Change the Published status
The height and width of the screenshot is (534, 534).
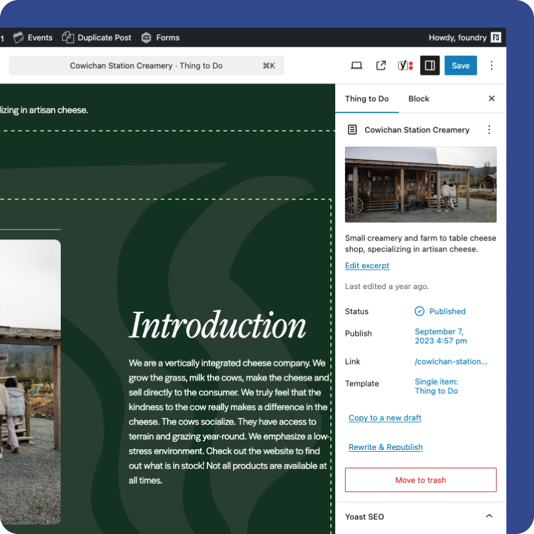coord(439,311)
